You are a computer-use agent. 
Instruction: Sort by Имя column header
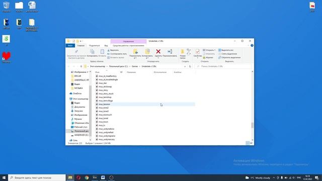[97, 72]
